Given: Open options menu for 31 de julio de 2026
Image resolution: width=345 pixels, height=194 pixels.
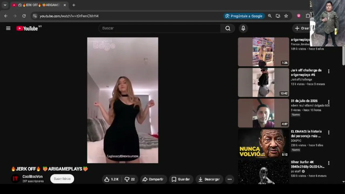Looking at the screenshot, I should tap(329, 102).
